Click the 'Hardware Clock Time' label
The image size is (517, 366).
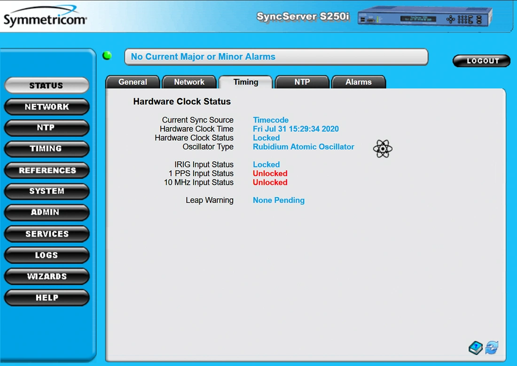tap(196, 129)
